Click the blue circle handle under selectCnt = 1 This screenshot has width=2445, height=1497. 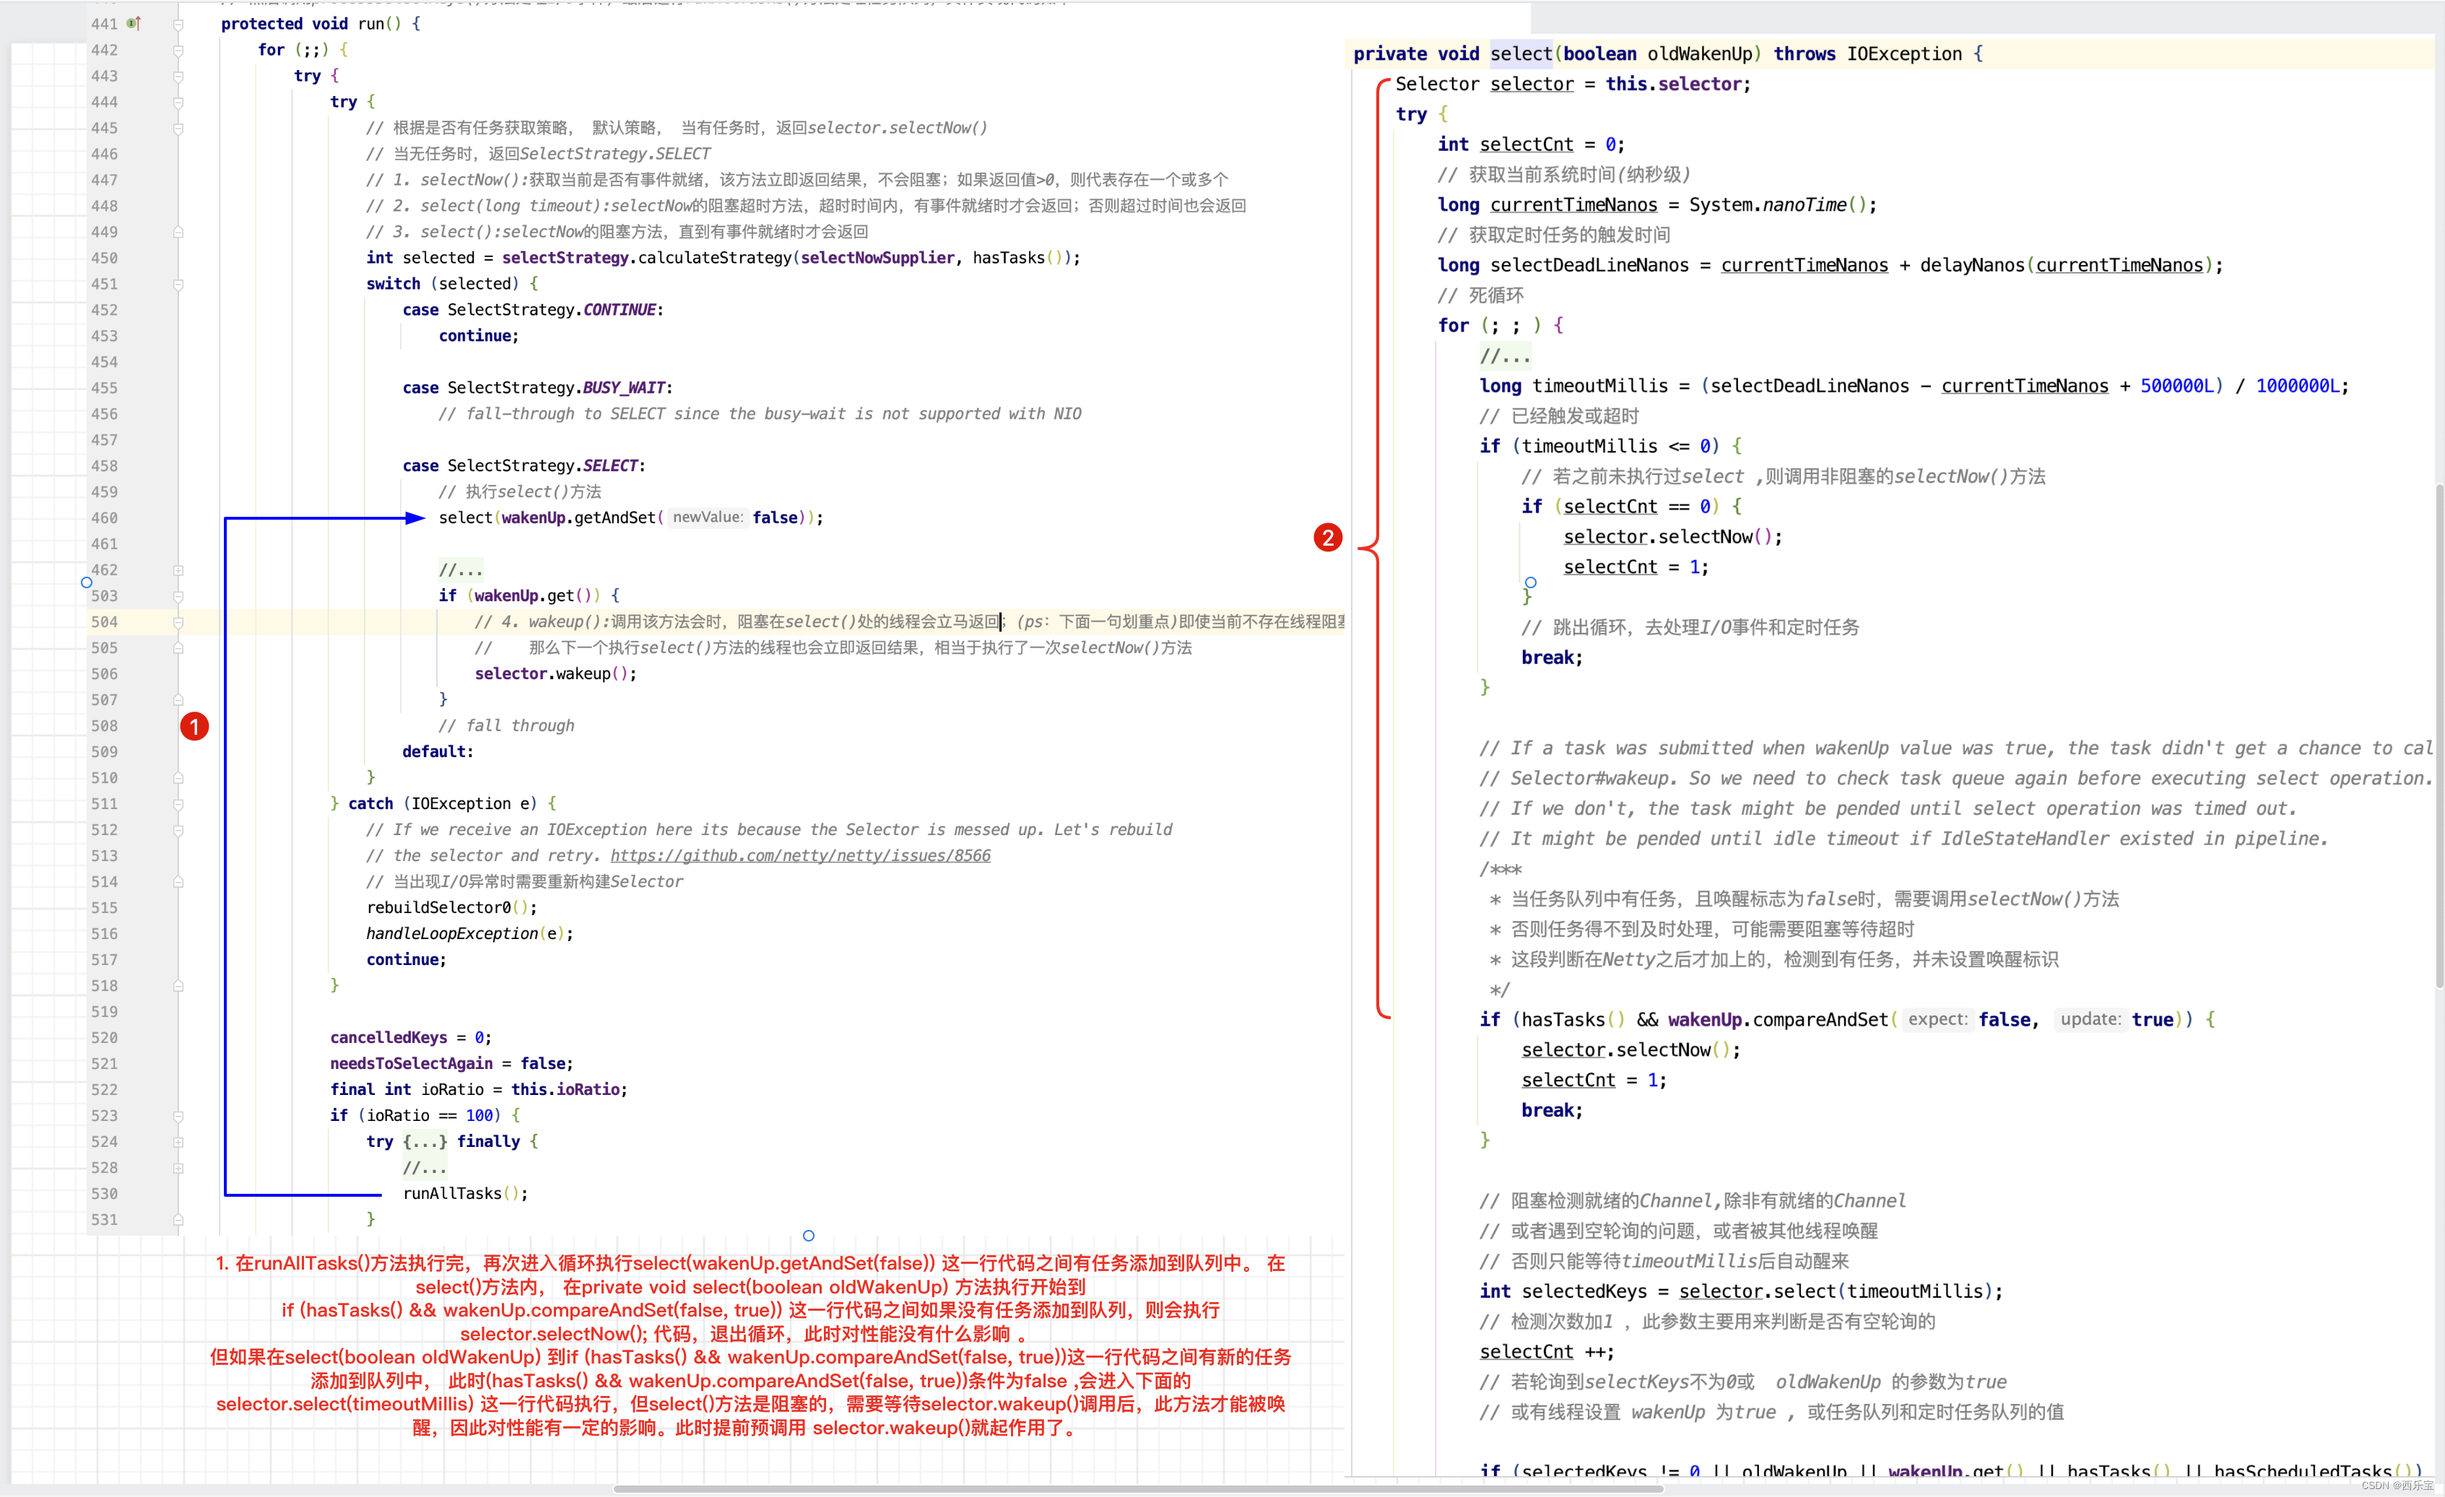click(1530, 582)
